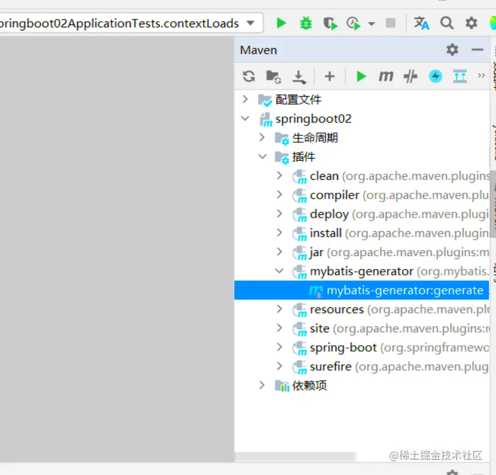The image size is (496, 475).
Task: Open run configuration dropdown contextLoads
Action: tap(251, 23)
